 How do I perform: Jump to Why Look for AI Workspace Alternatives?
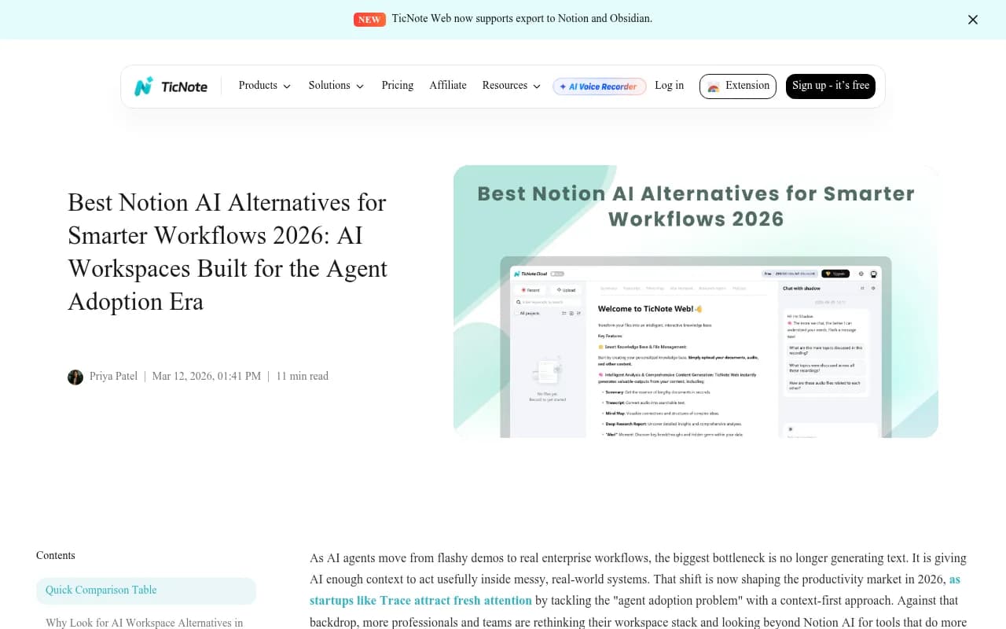(x=145, y=623)
